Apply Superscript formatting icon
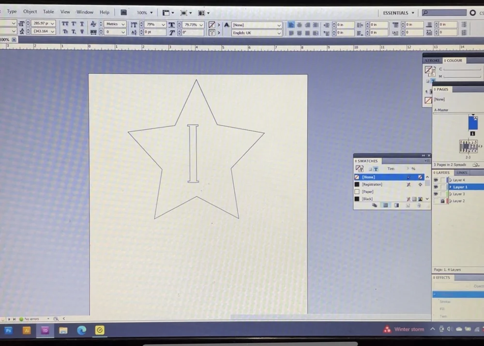Image resolution: width=484 pixels, height=346 pixels. click(x=74, y=24)
